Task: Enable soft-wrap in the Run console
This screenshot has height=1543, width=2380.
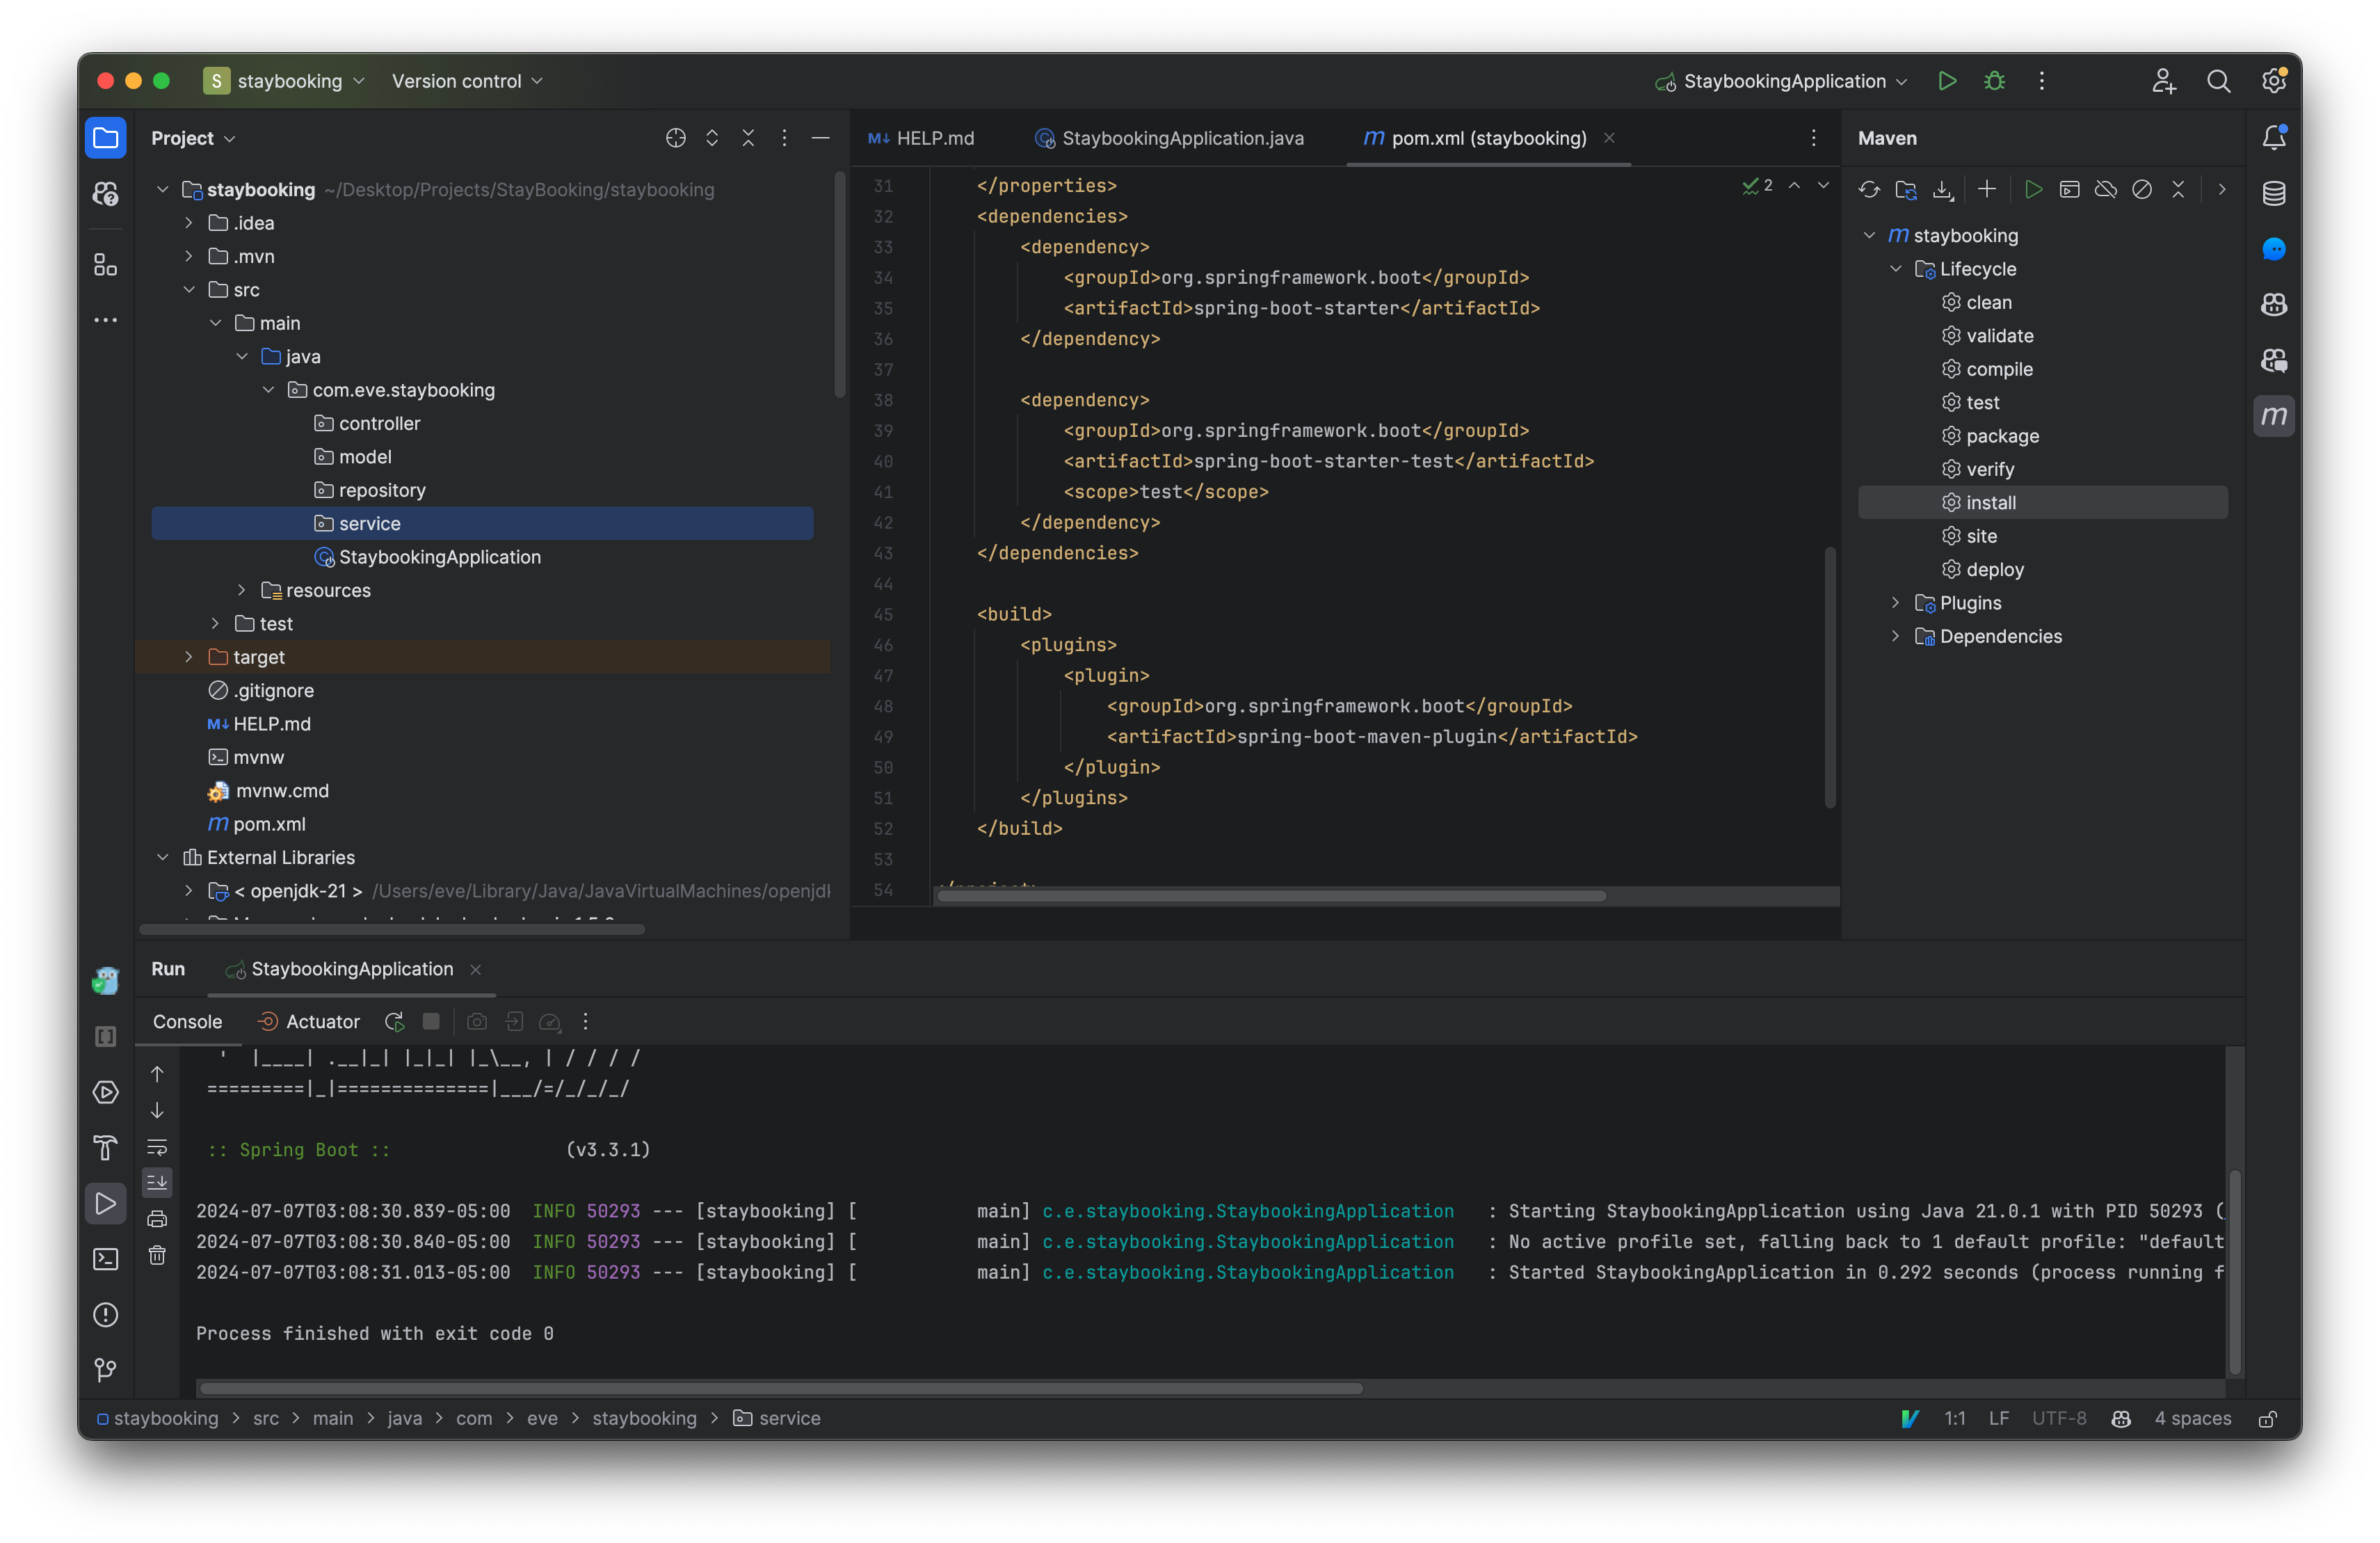Action: coord(157,1147)
